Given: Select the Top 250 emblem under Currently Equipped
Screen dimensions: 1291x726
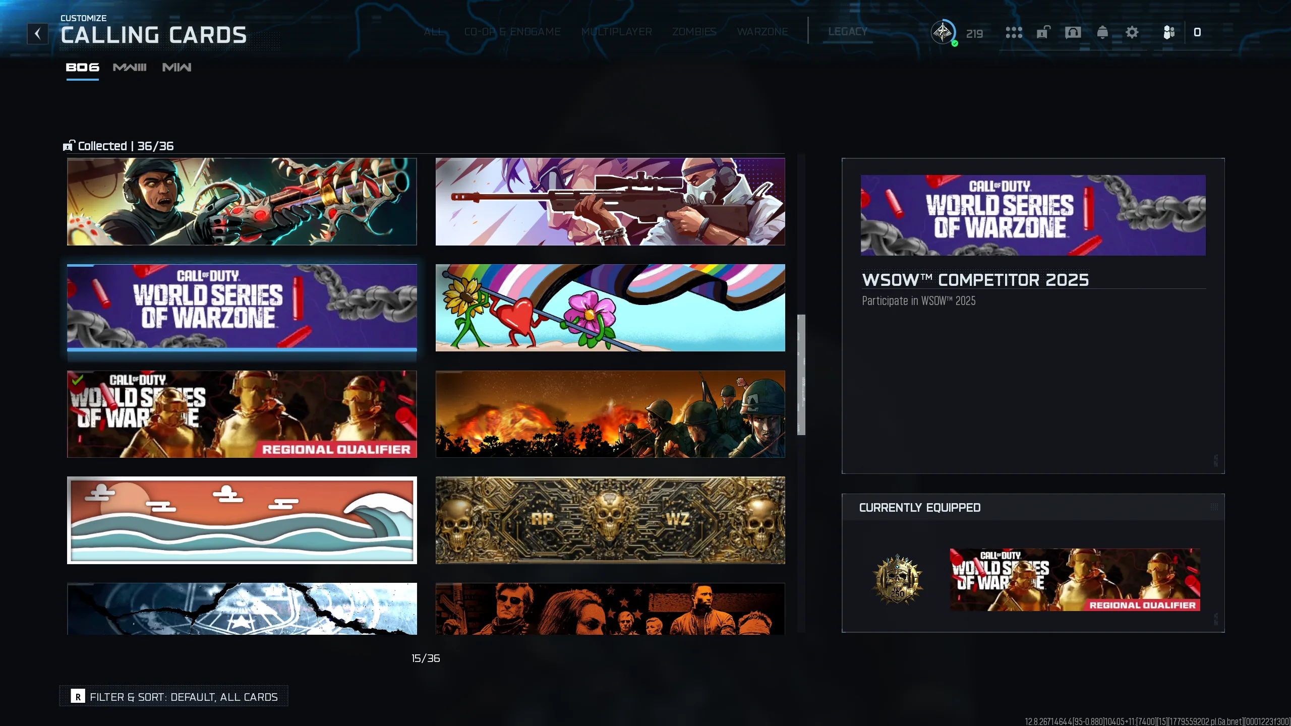Looking at the screenshot, I should tap(898, 580).
